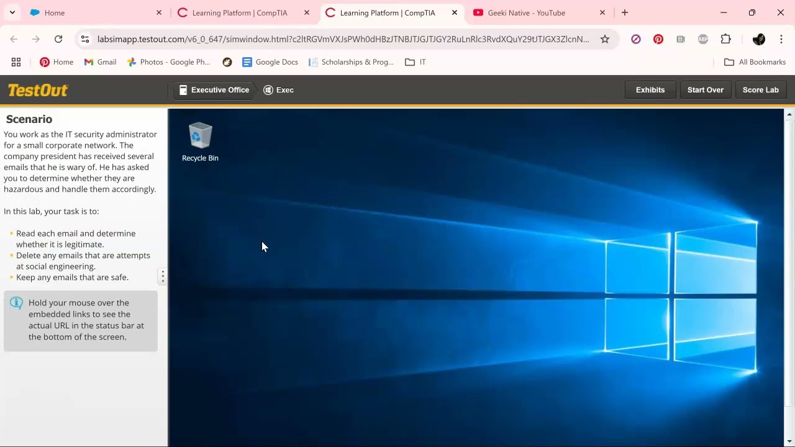Open the Exhibits panel
Screen dimensions: 795x447
click(x=650, y=90)
